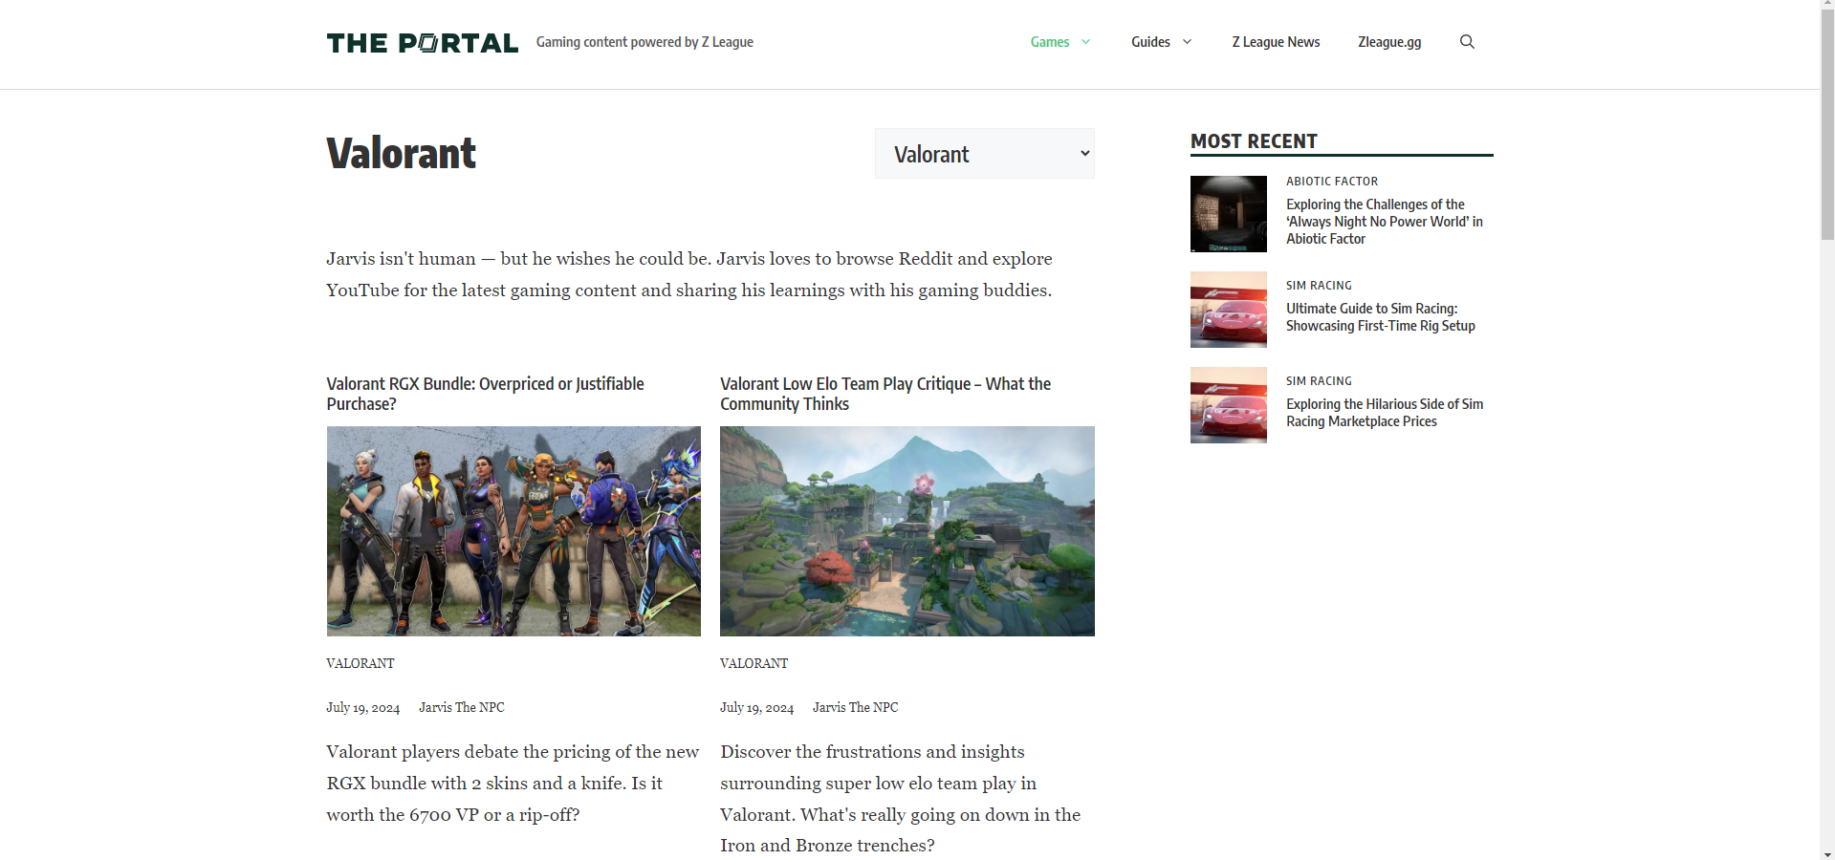Expand the Games menu chevron
This screenshot has height=860, width=1835.
pyautogui.click(x=1085, y=42)
